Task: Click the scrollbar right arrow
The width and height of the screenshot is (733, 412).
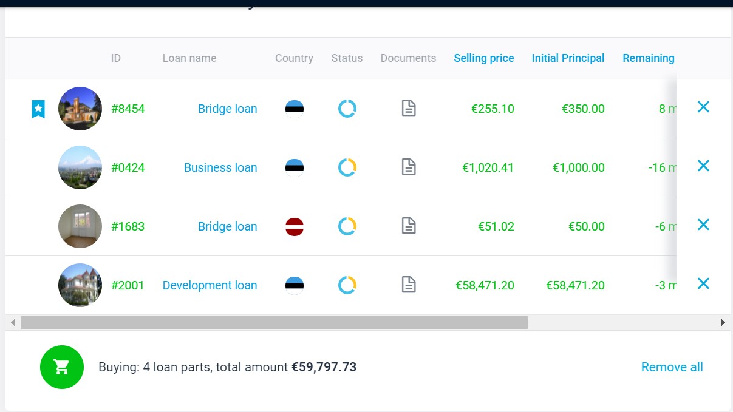Action: coord(723,323)
